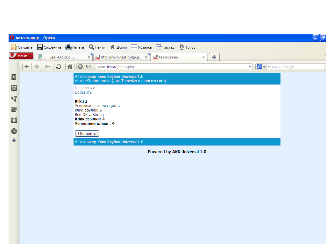Click the Сохранить floppy disk icon
The height and width of the screenshot is (244, 326).
coord(40,47)
